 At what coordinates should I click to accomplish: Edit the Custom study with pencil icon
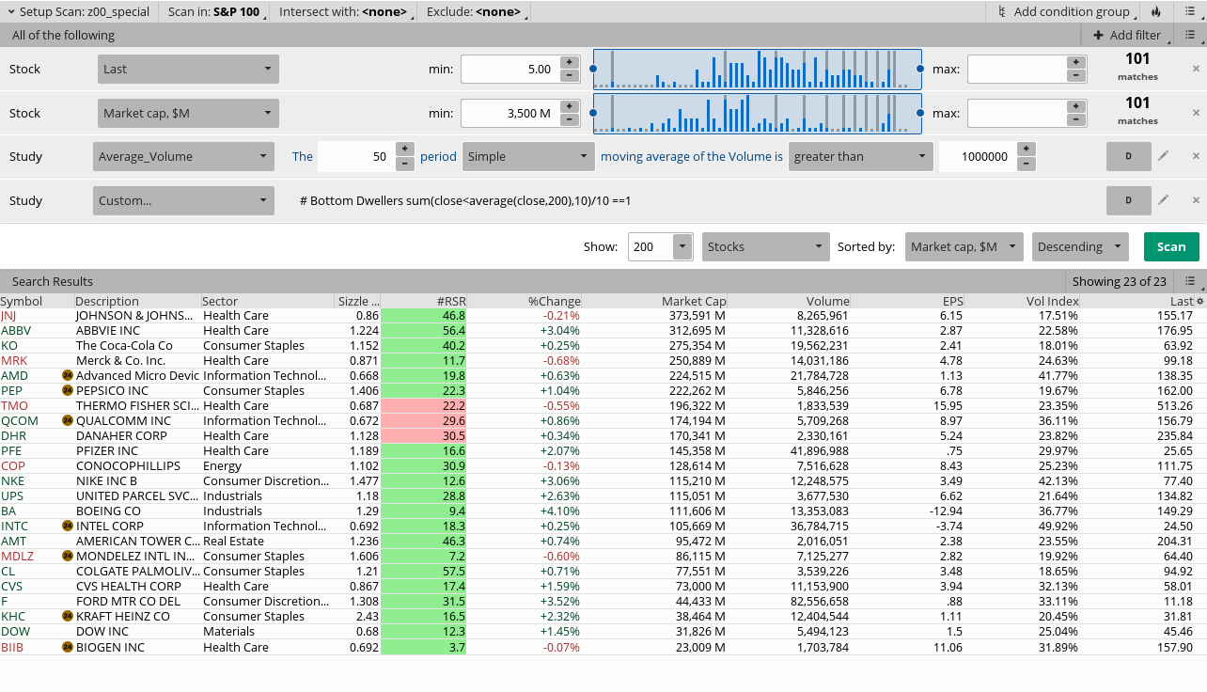(1163, 200)
